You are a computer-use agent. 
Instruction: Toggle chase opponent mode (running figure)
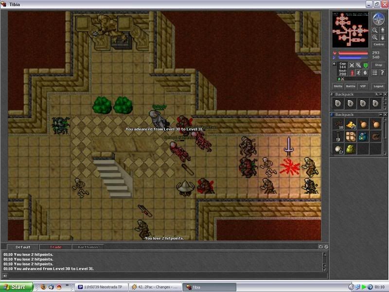(x=359, y=73)
